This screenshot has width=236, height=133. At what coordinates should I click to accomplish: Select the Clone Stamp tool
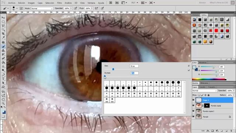click(3, 50)
